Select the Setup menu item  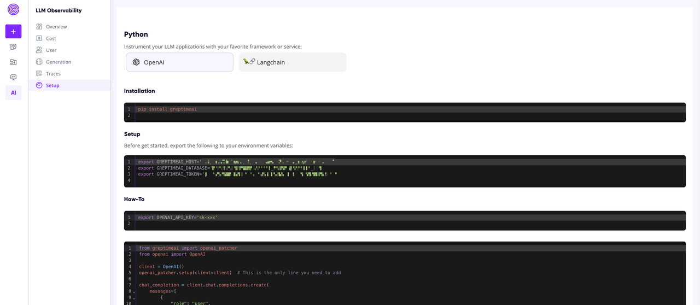69,85
